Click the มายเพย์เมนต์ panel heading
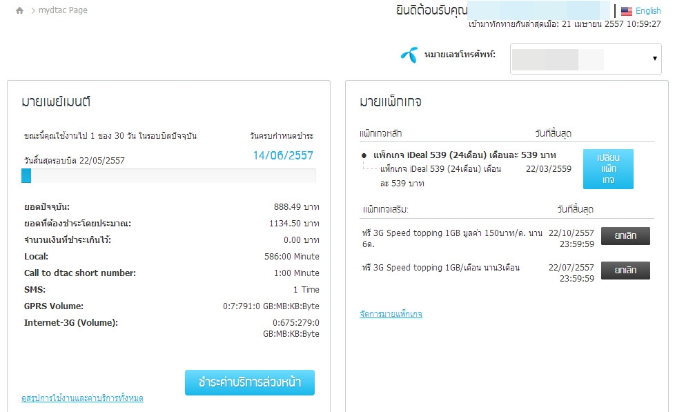The width and height of the screenshot is (675, 412). (x=56, y=102)
